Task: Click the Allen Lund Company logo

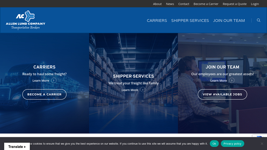Action: (26, 20)
